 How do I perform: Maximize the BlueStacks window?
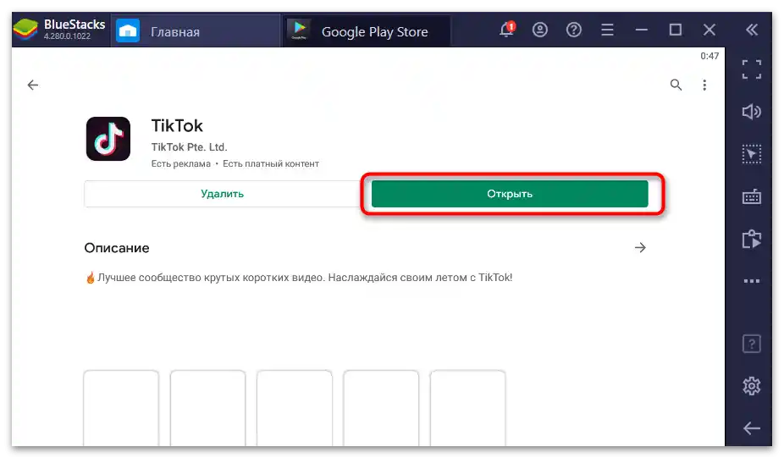click(675, 30)
